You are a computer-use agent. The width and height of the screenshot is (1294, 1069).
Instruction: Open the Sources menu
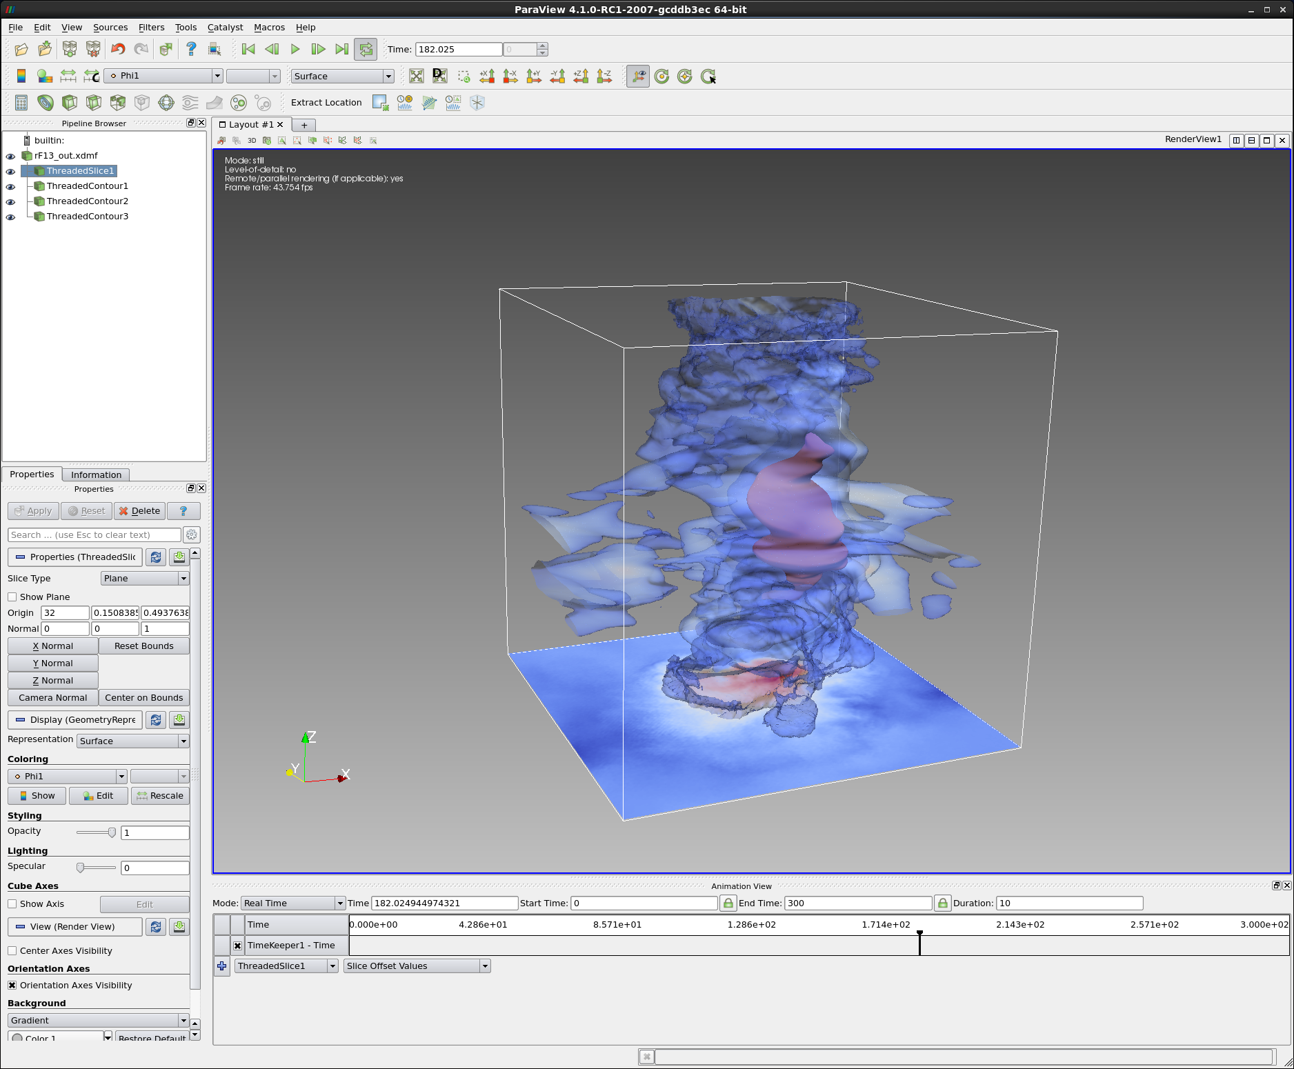(x=110, y=27)
